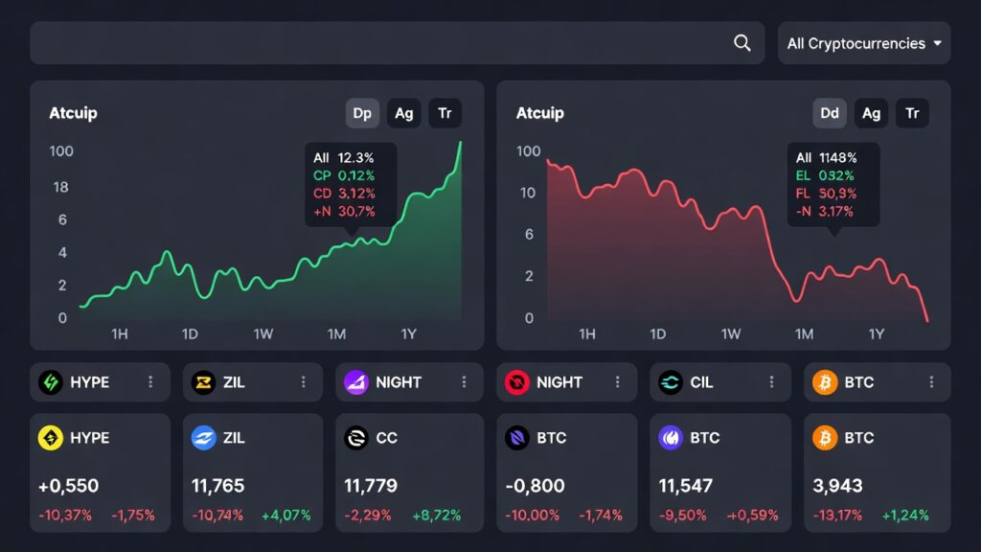981x552 pixels.
Task: Open the All Cryptocurrencies dropdown
Action: click(x=864, y=43)
